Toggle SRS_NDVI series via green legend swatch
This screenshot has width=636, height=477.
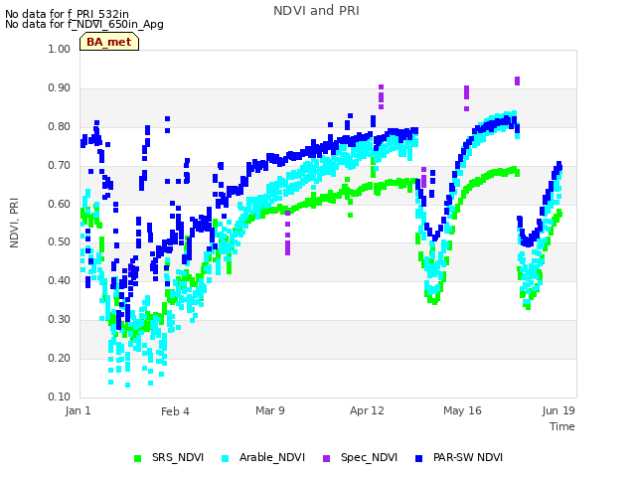[x=138, y=458]
